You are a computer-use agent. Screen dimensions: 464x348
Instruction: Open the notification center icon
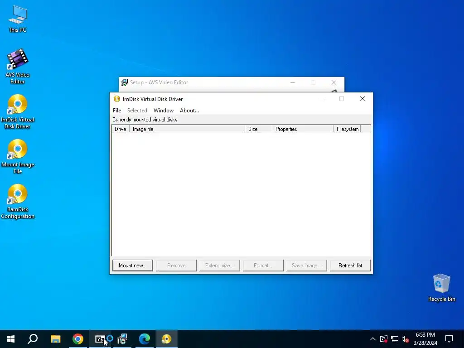(x=449, y=339)
